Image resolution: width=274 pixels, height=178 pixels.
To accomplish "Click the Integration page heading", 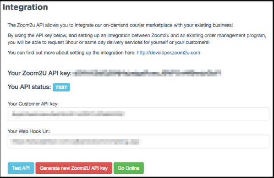I will (x=25, y=7).
